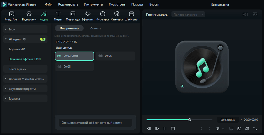Switch to the compare layout view icon
The height and width of the screenshot is (135, 264).
coord(245,15)
